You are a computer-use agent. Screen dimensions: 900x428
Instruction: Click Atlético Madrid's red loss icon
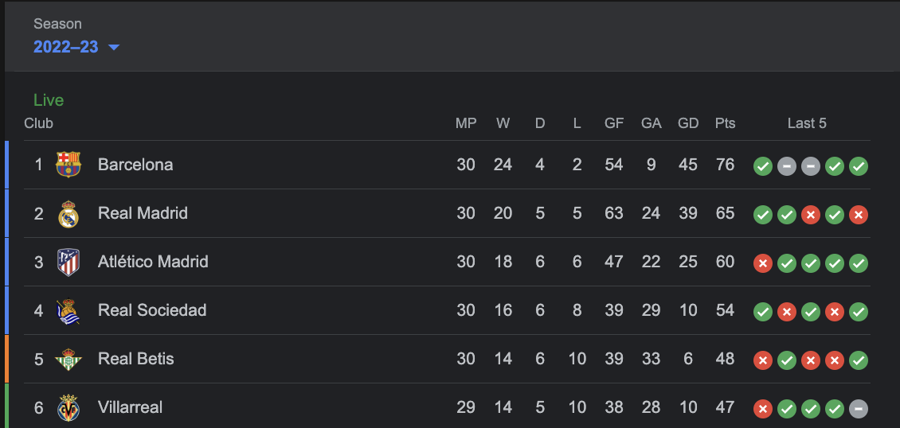pyautogui.click(x=763, y=263)
